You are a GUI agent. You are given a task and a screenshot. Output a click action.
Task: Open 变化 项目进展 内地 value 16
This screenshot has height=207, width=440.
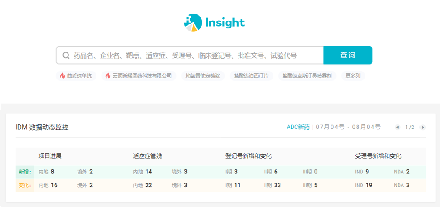[54, 185]
